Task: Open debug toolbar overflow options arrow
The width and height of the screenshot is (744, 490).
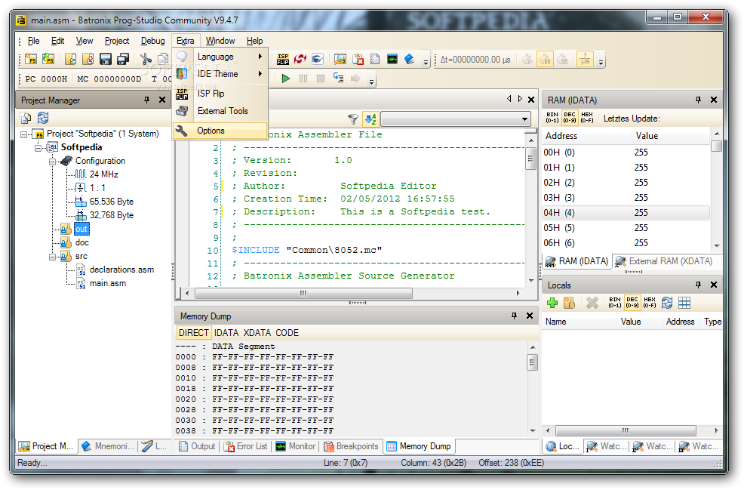Action: point(371,81)
